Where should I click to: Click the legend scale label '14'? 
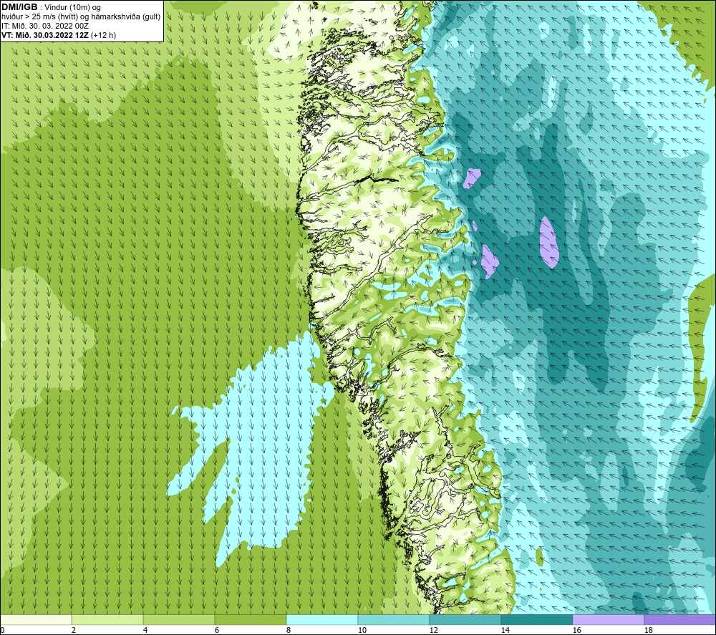click(505, 630)
